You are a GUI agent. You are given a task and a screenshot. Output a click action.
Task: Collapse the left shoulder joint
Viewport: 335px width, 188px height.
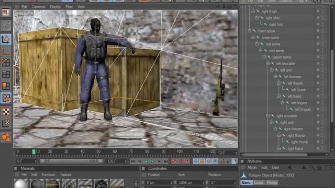pyautogui.click(x=268, y=64)
